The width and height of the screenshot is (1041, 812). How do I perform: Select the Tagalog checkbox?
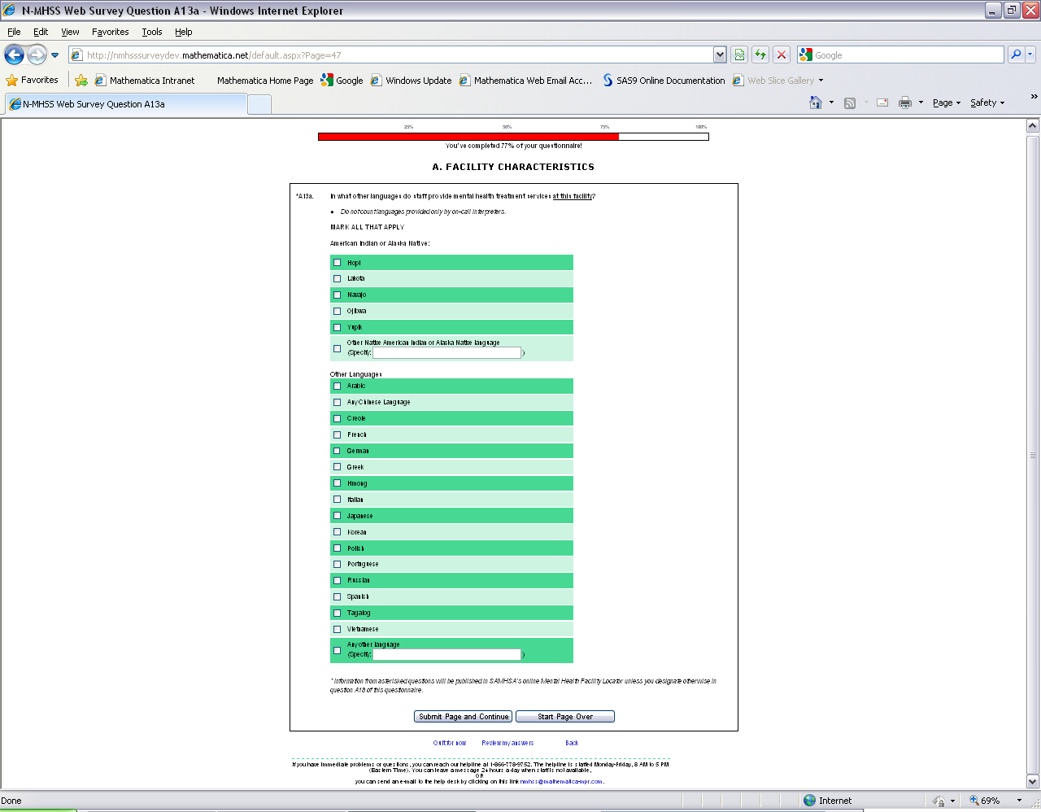338,613
